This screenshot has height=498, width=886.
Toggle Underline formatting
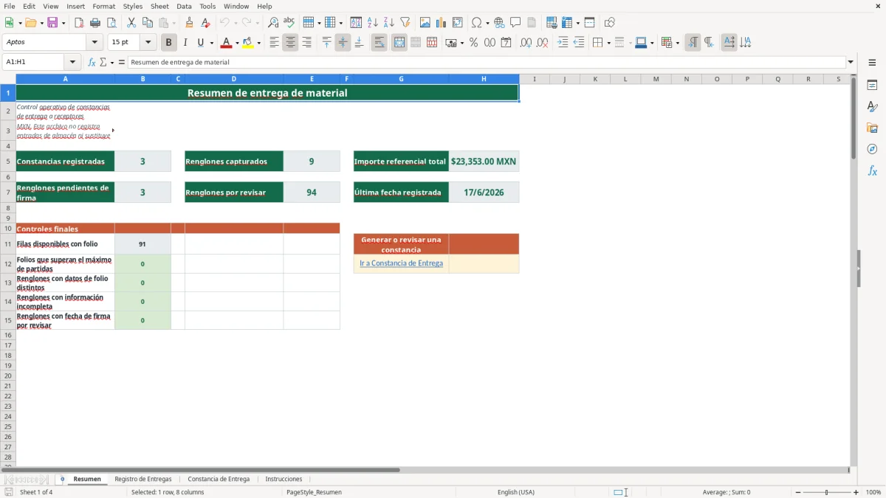(x=200, y=43)
